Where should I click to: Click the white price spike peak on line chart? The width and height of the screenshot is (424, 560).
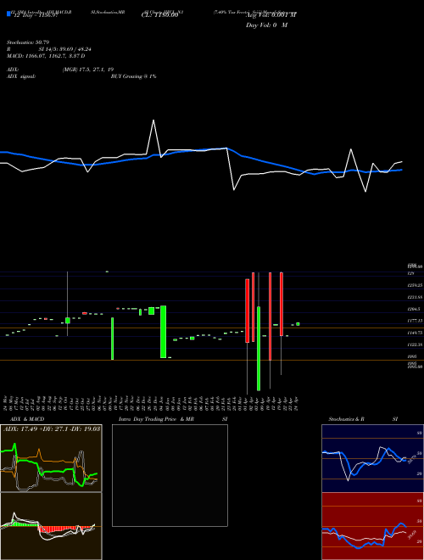153,120
